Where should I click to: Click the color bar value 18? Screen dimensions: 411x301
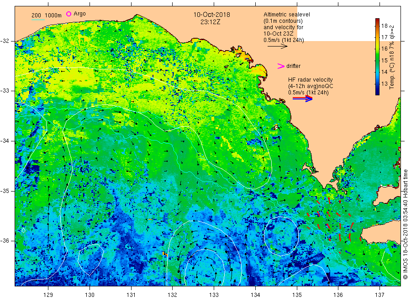(384, 26)
